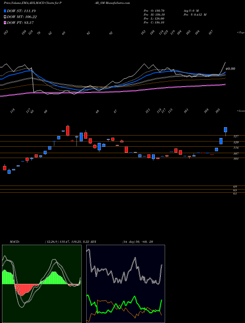The image size is (245, 323).
Task: Click the 40.00 label on the EMA chart
Action: [230, 69]
